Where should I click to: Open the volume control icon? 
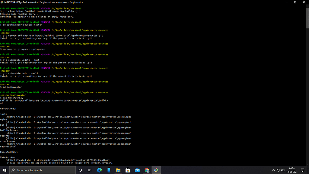pos(283,170)
